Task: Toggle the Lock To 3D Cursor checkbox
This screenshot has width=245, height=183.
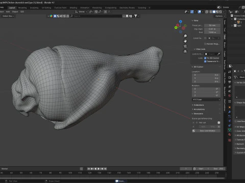Action: (x=205, y=58)
